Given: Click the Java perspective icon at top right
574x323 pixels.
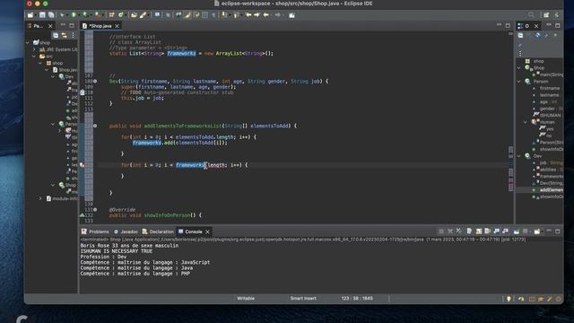Looking at the screenshot, I should pos(556,15).
